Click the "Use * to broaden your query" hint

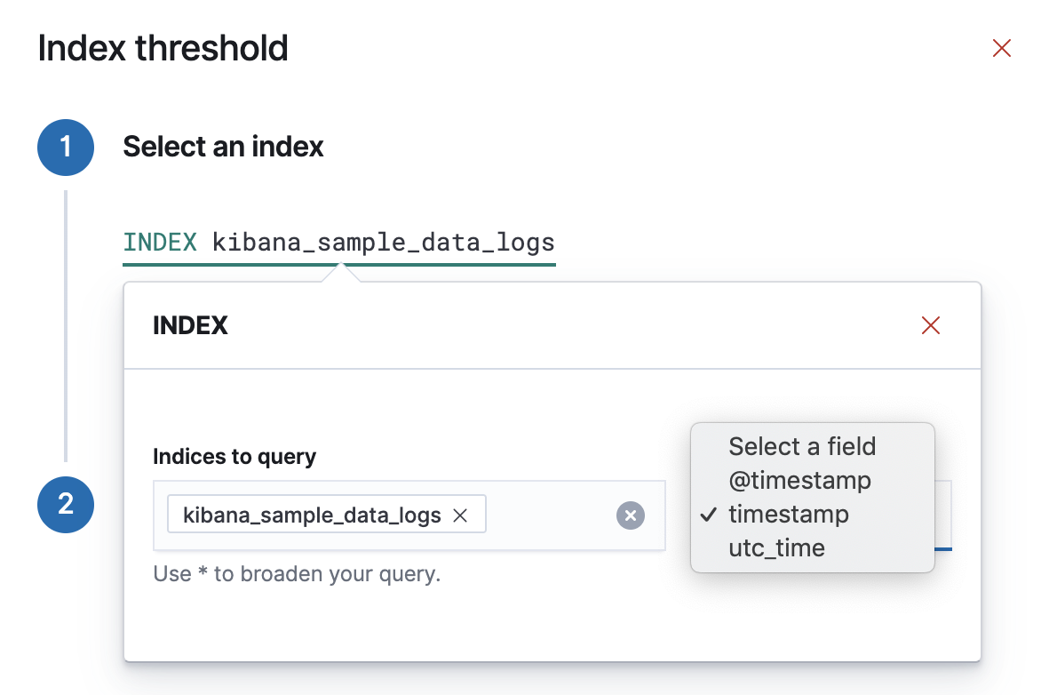tap(297, 574)
